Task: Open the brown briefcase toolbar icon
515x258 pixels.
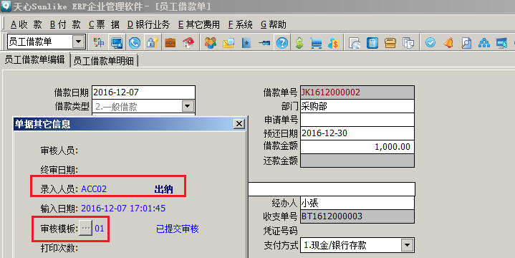Action: tap(170, 43)
